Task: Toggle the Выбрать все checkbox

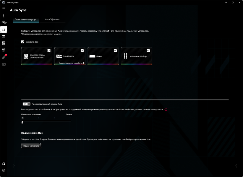Action: coord(23,42)
